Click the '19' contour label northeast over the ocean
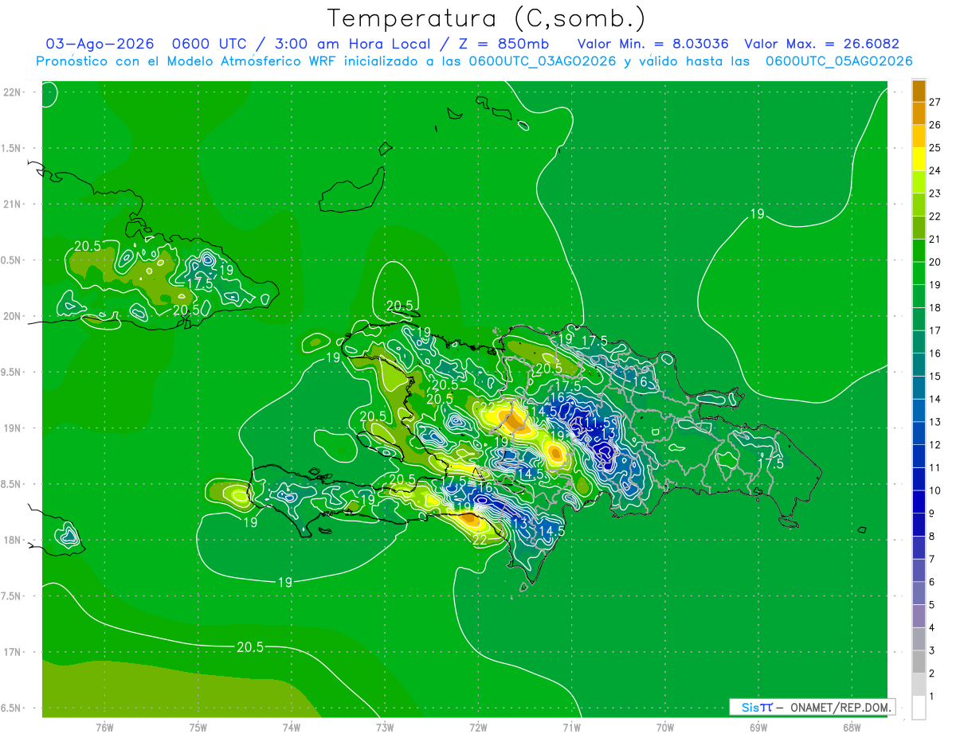This screenshot has width=956, height=738. coord(757,213)
